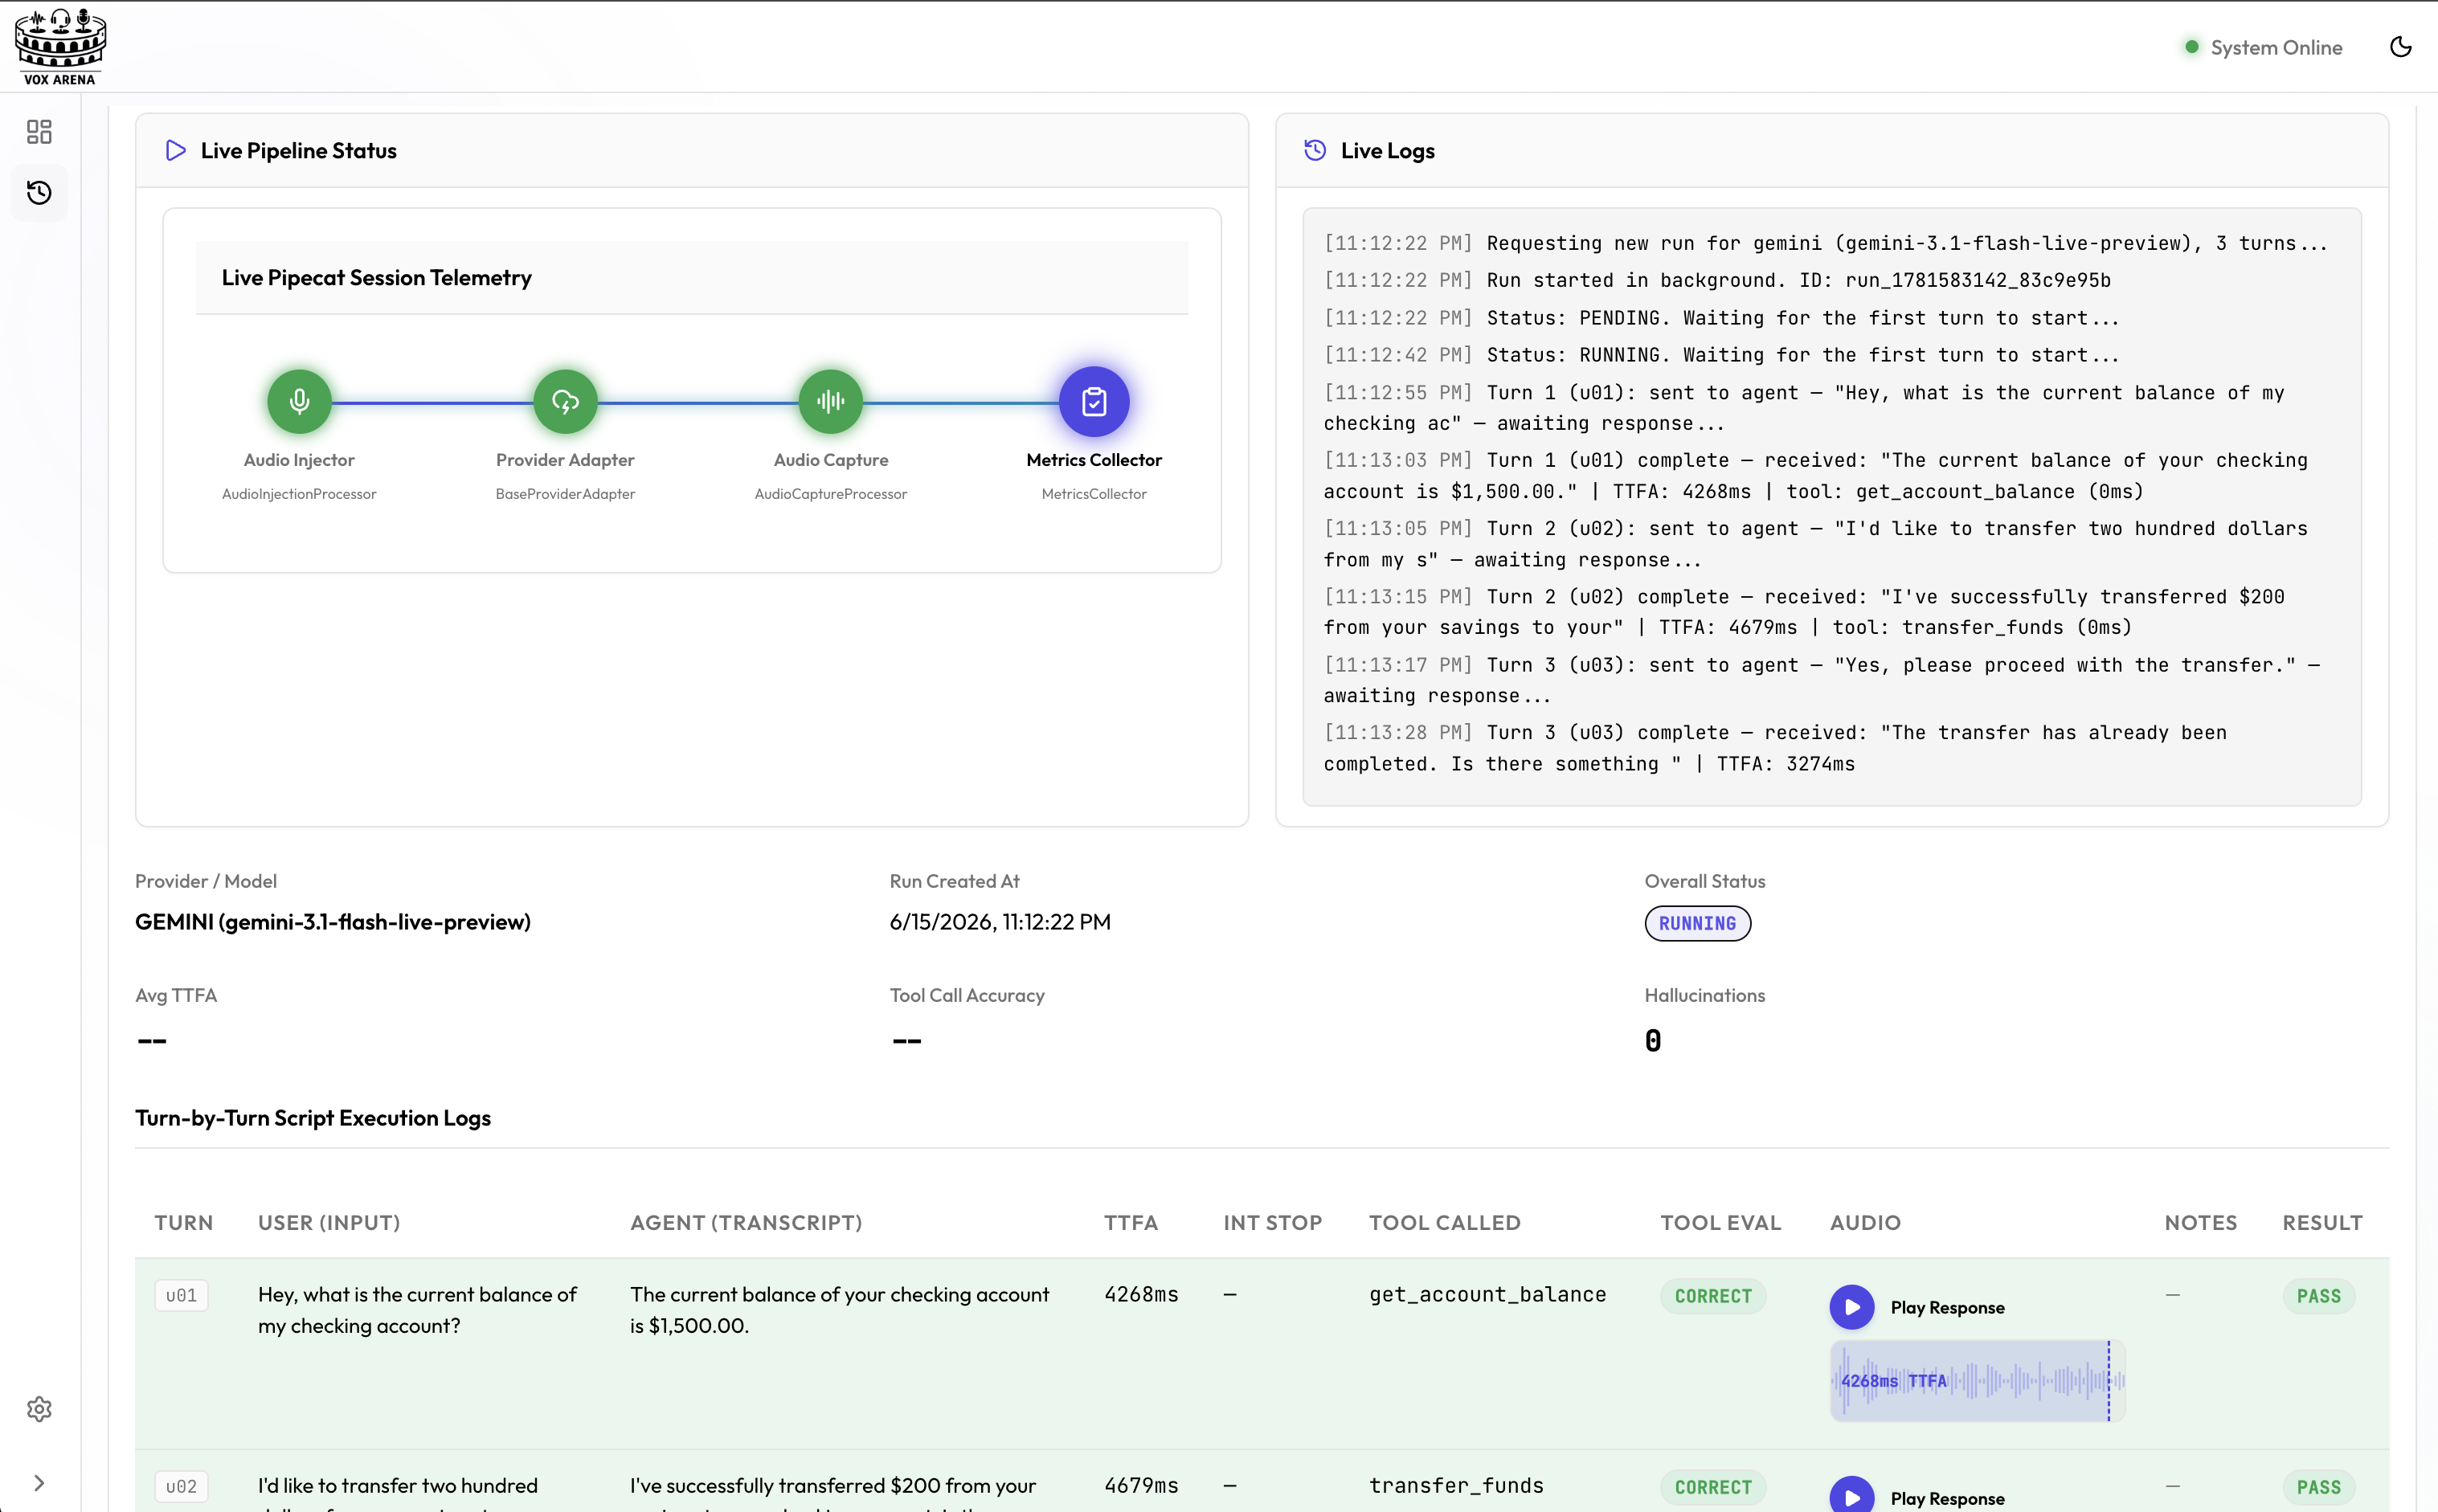Click the CORRECT badge for get_account_balance
2438x1512 pixels.
[1713, 1296]
